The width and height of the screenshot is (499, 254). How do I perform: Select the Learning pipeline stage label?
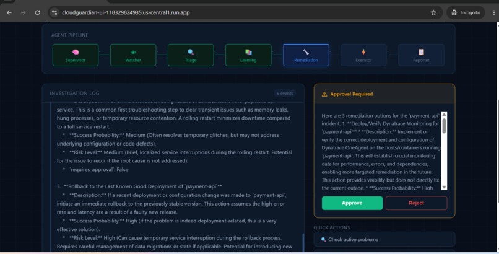point(248,60)
